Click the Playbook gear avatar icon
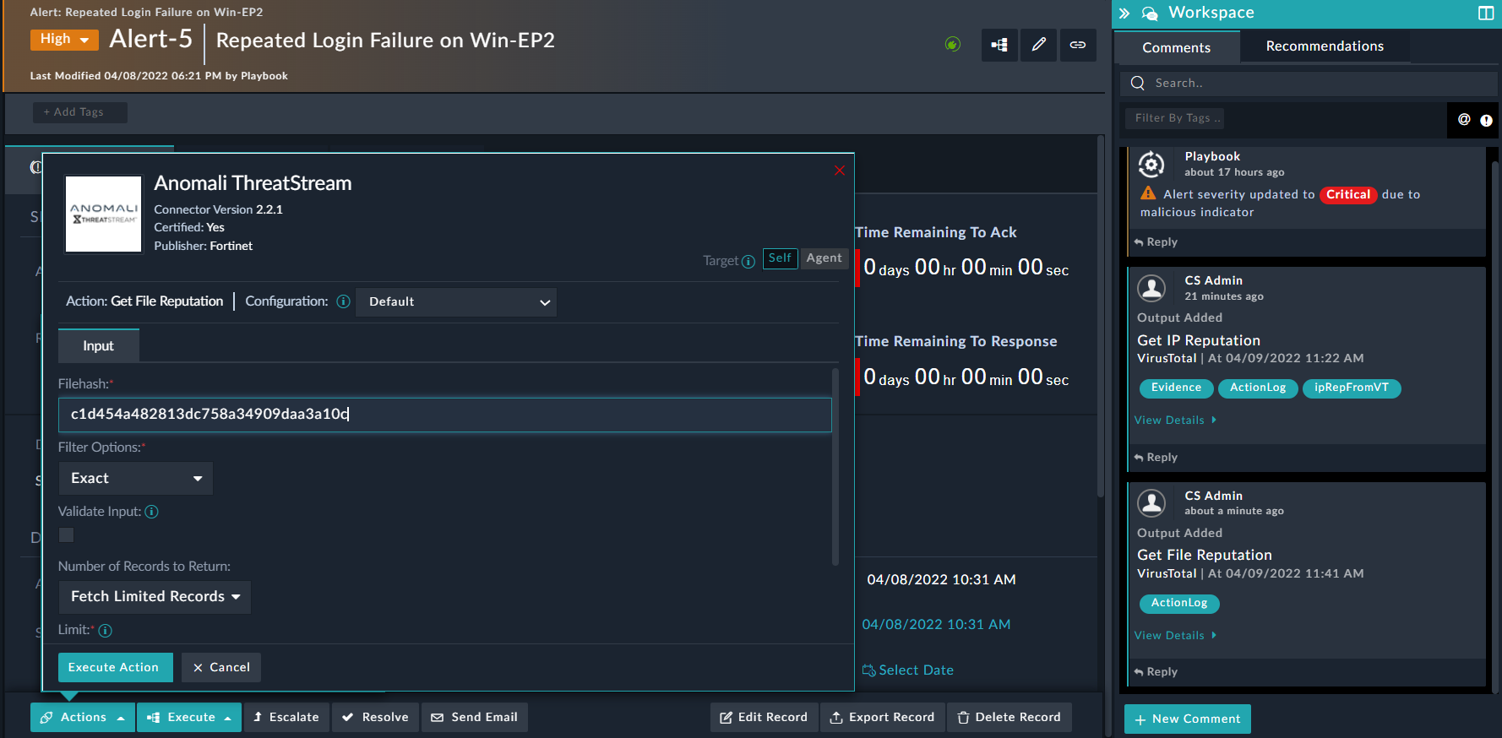 pos(1151,164)
